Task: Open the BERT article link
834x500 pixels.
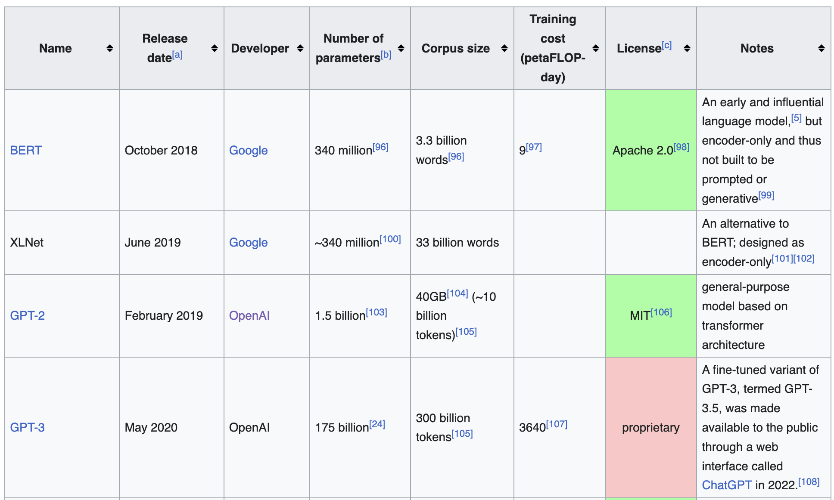Action: pyautogui.click(x=26, y=150)
